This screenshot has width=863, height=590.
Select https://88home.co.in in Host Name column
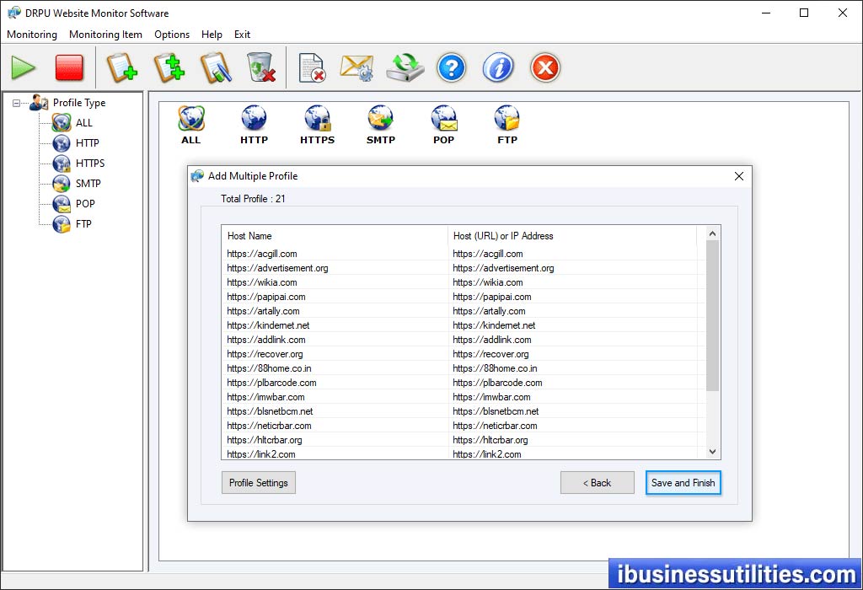point(269,368)
